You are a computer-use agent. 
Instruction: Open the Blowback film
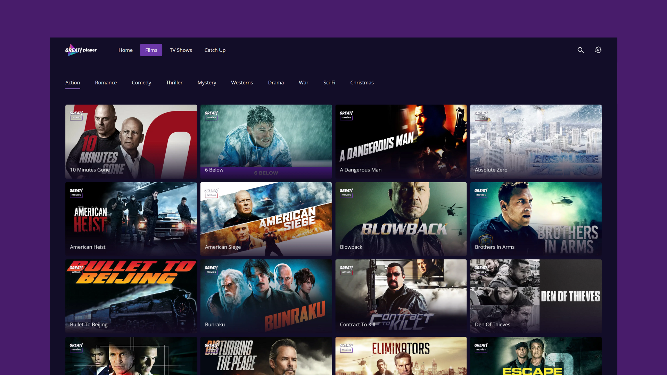pos(401,219)
